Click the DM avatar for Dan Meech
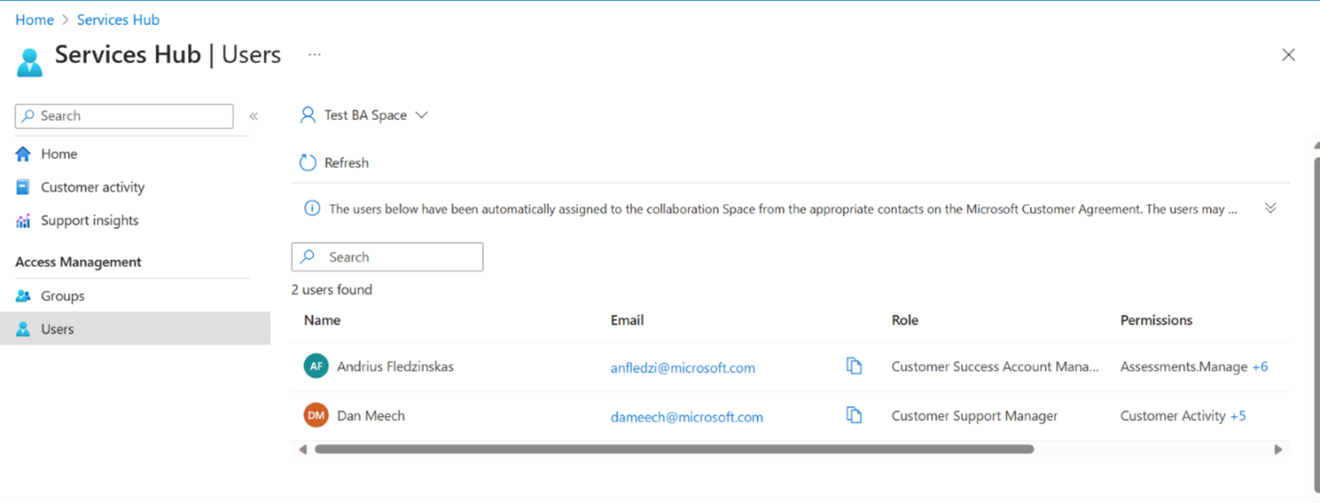Screen dimensions: 1320x503 pyautogui.click(x=316, y=415)
